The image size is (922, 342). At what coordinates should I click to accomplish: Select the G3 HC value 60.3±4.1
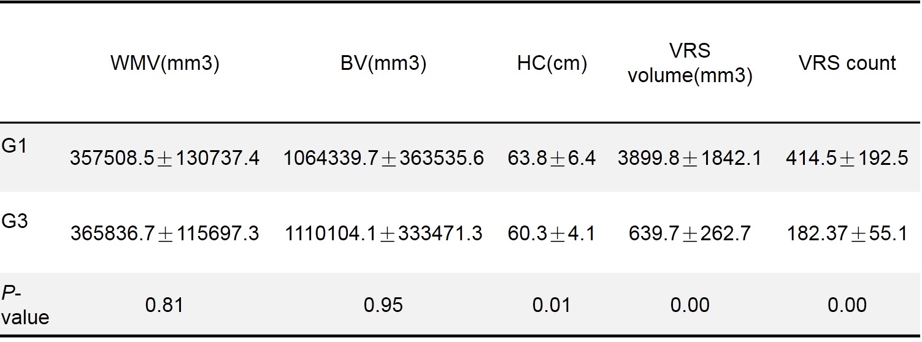point(551,234)
